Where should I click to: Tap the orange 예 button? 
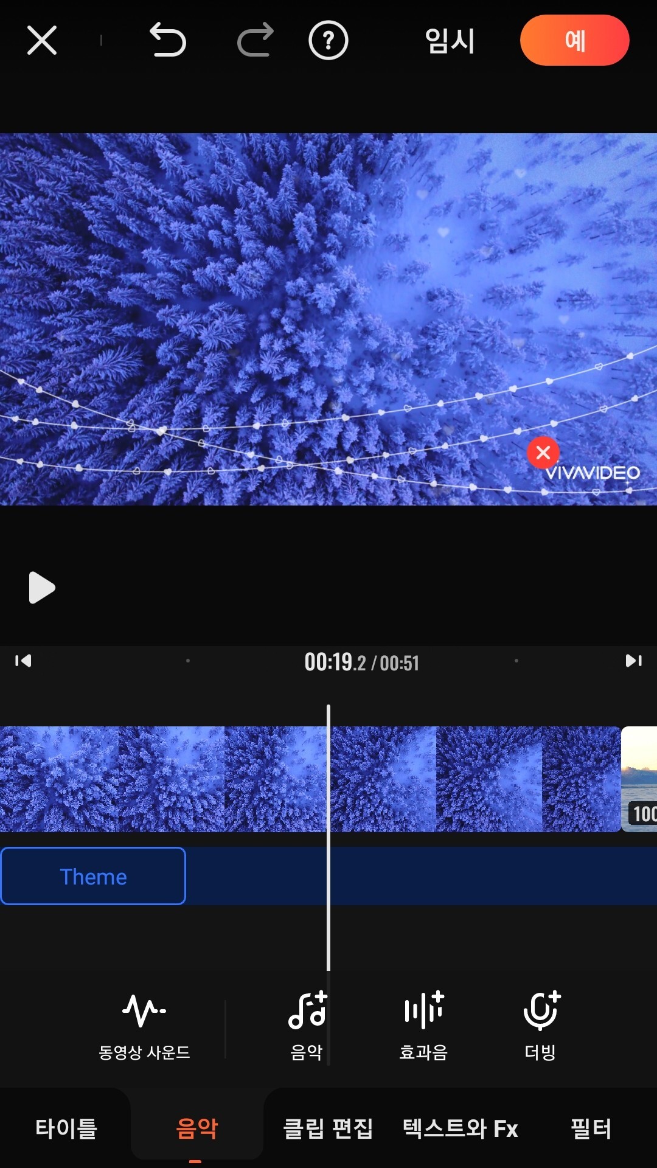pos(574,40)
